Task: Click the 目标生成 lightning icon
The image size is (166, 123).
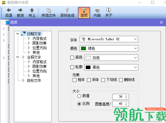Action: [x=67, y=10]
